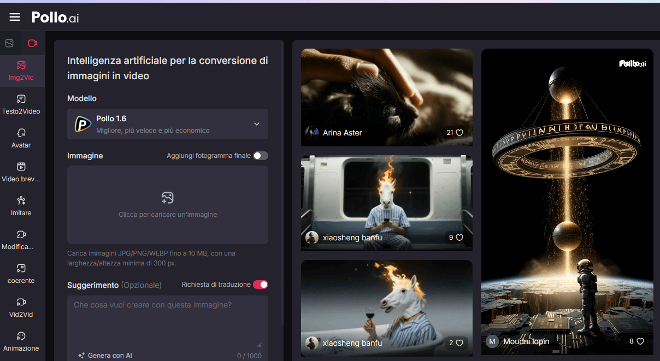Open the Testo2Video tool

(22, 105)
